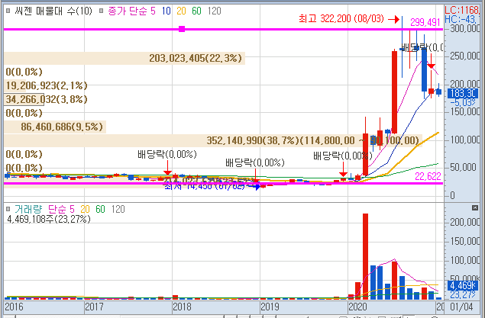
Task: Select the green 60 price moving average label
Action: [x=196, y=11]
